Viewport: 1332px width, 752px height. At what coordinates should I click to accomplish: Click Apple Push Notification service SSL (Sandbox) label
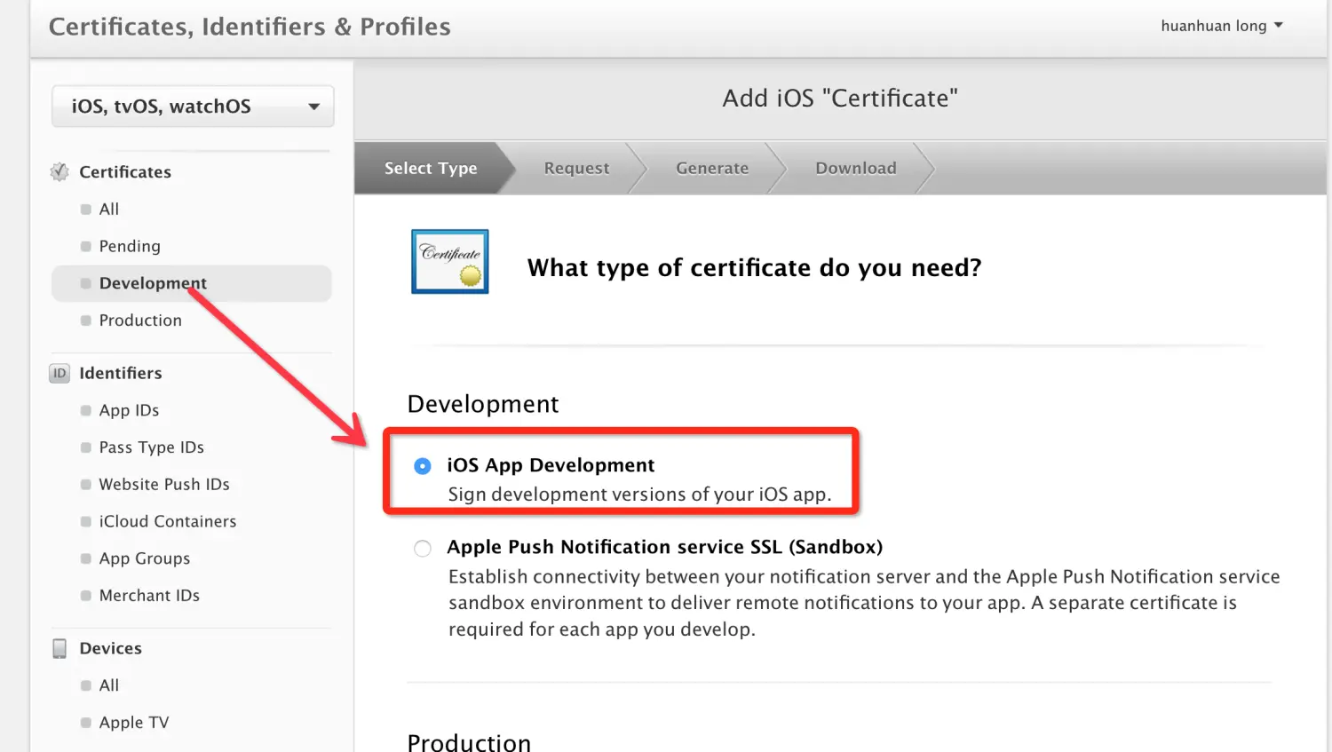(665, 548)
